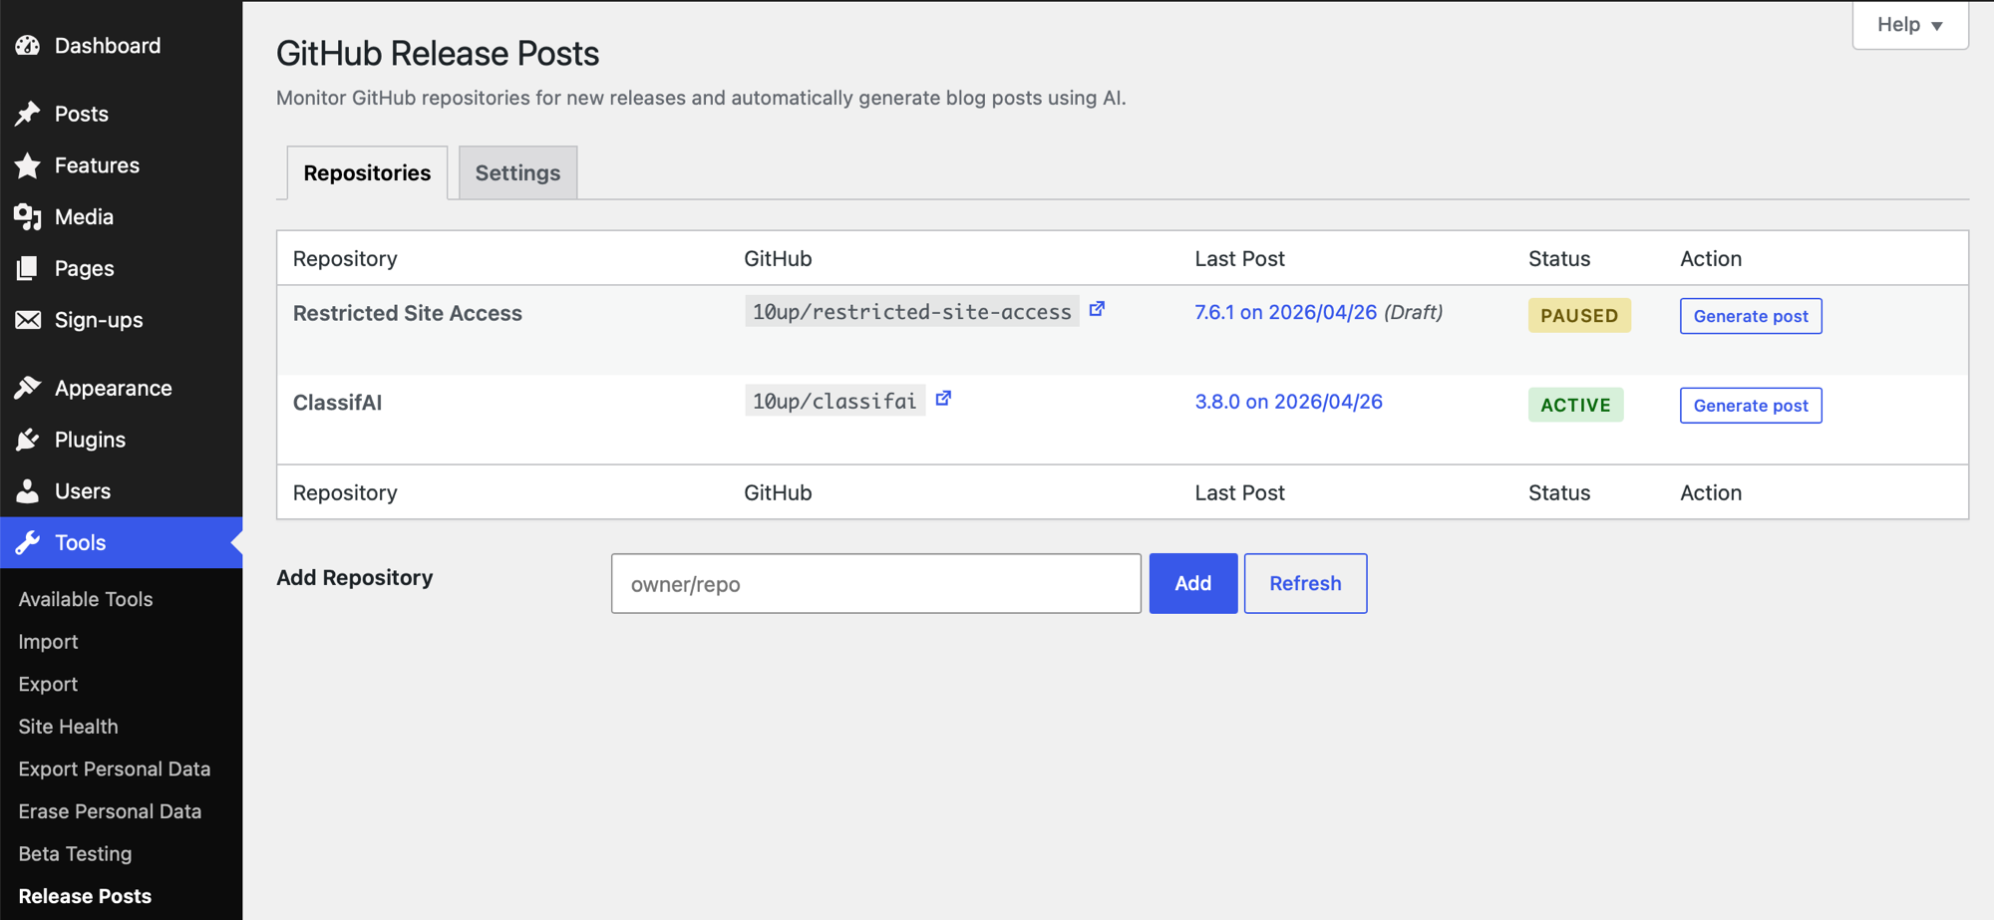Generate post for ClassifAI
This screenshot has height=920, width=1994.
point(1751,406)
